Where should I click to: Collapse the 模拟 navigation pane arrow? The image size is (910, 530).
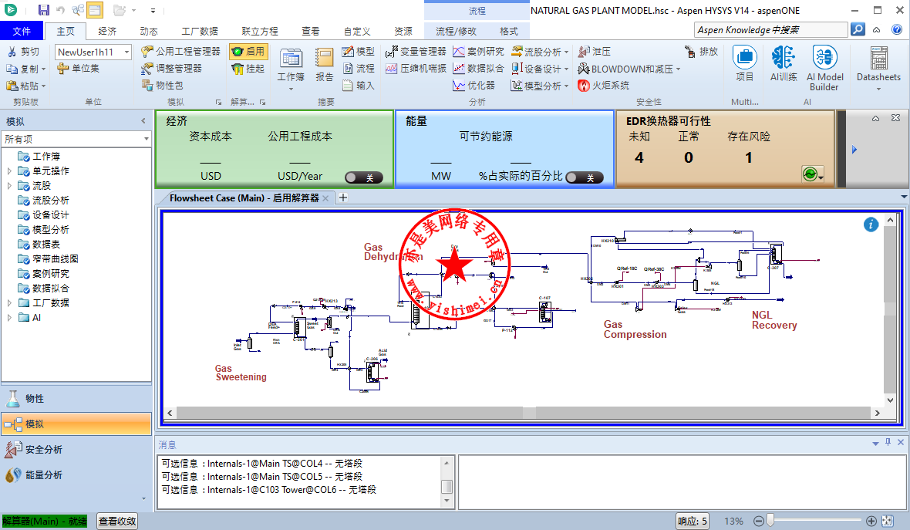[143, 121]
